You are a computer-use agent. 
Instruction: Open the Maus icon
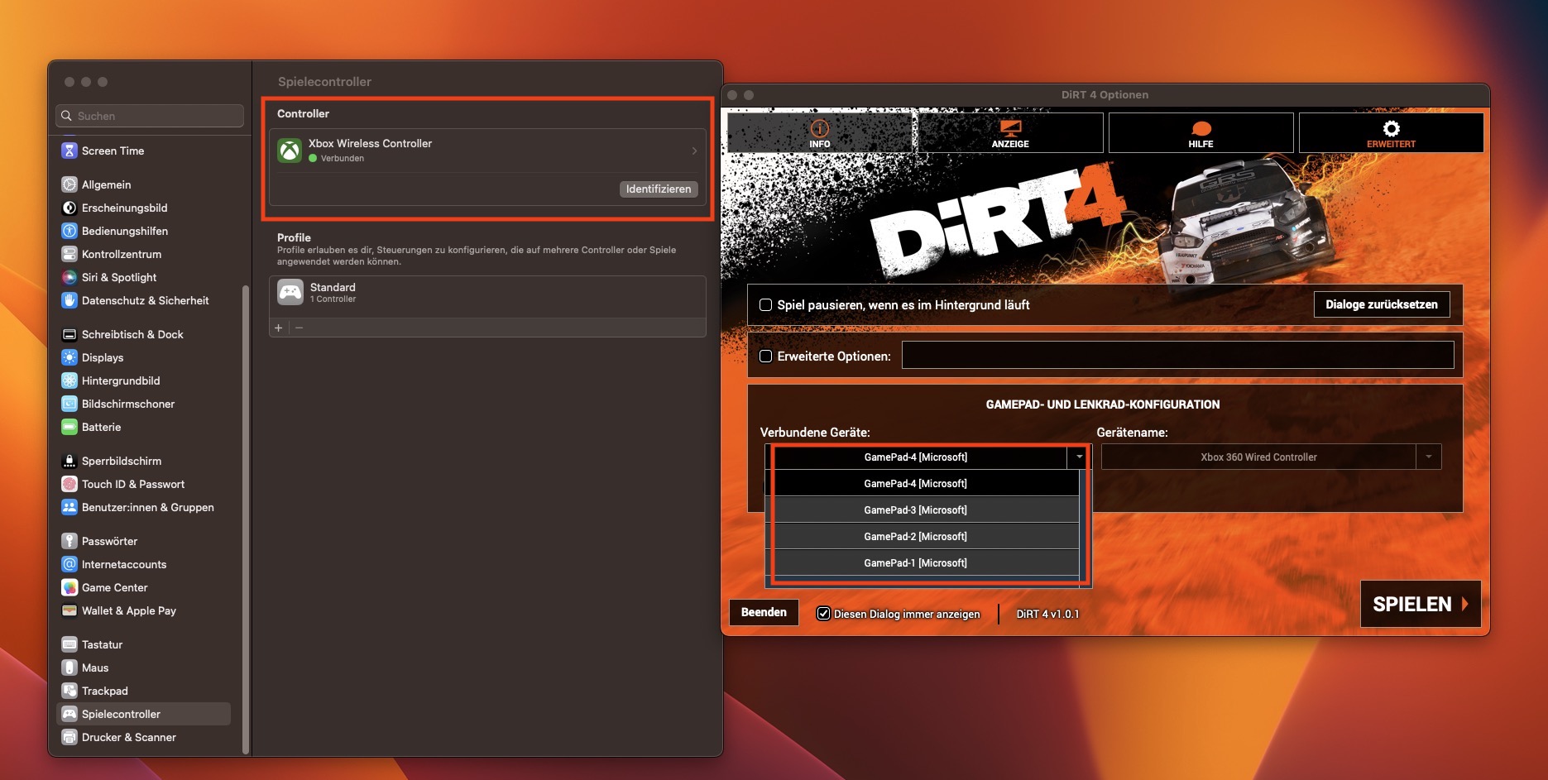(69, 668)
